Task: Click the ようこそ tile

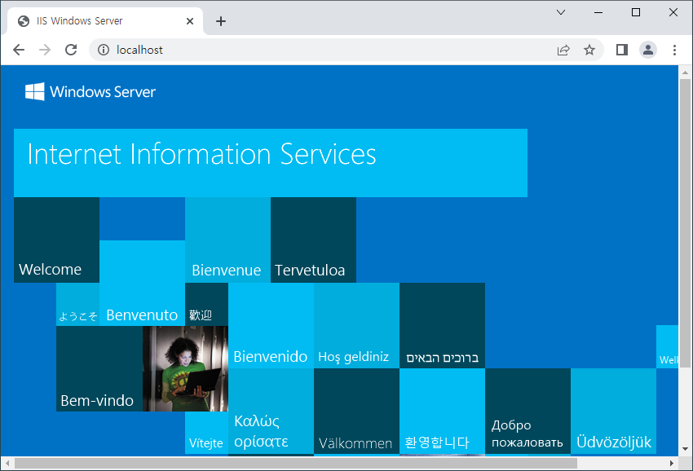Action: tap(77, 305)
